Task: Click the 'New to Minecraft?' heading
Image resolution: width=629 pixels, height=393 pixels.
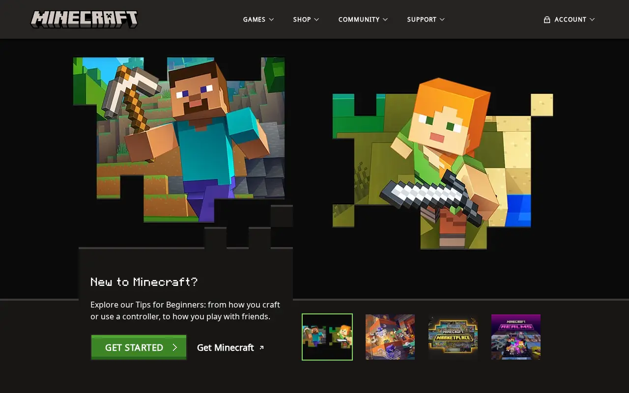Action: [144, 282]
